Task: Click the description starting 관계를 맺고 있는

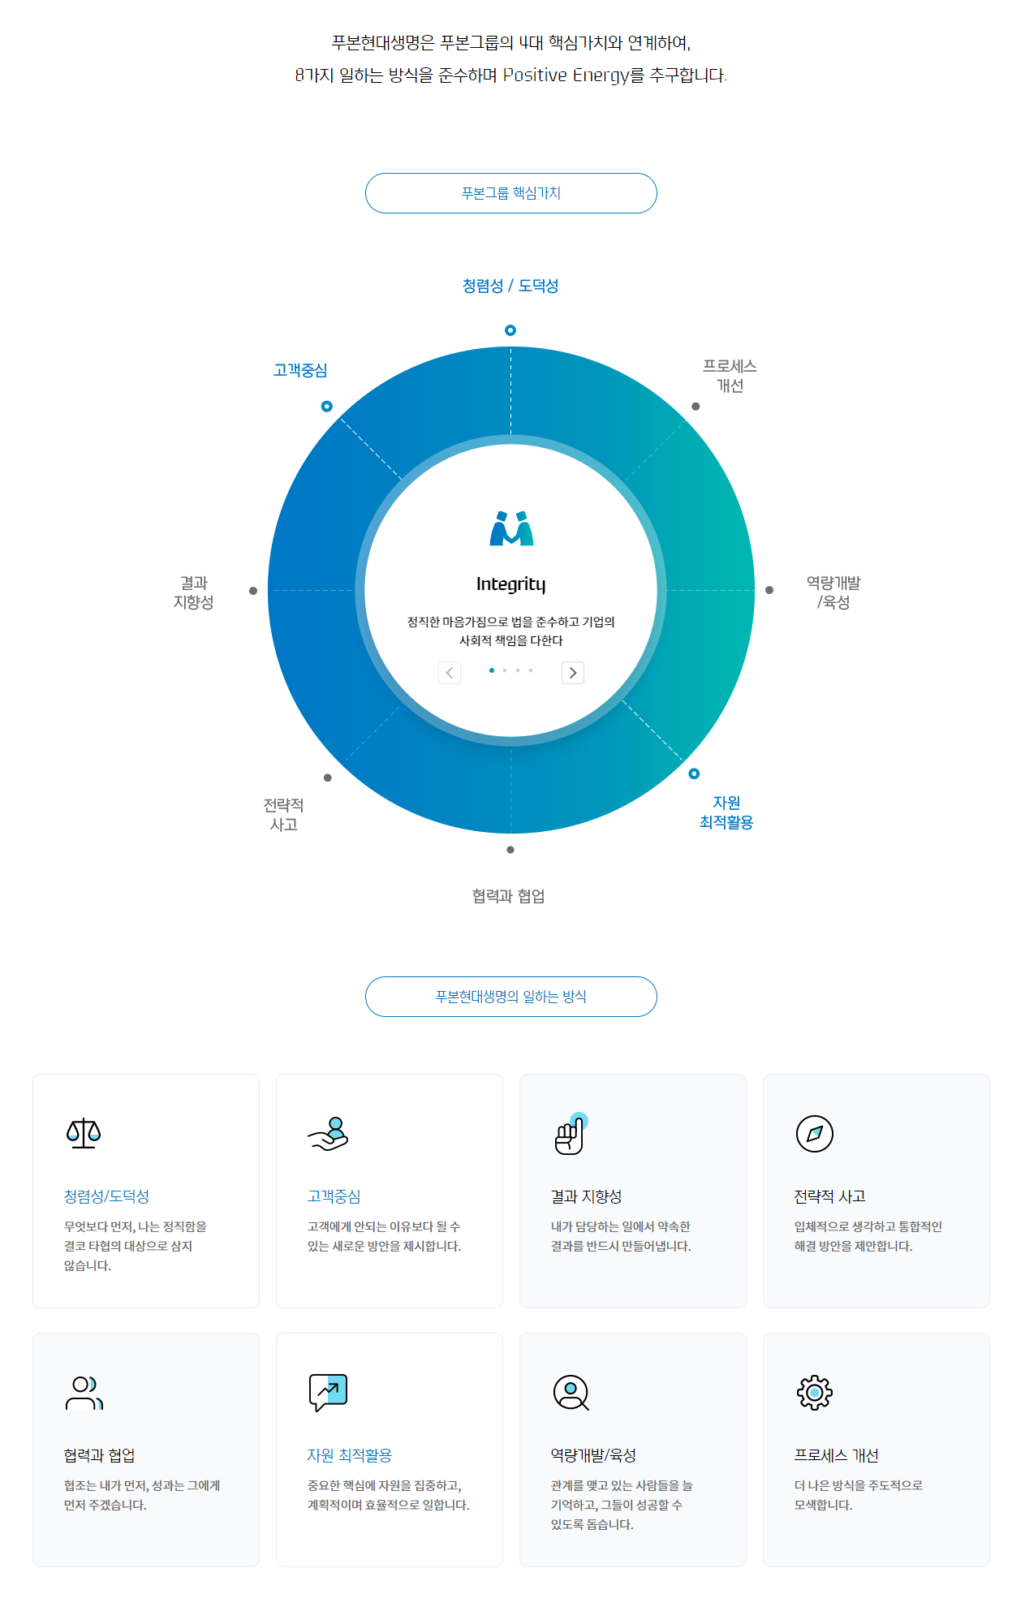Action: [622, 1505]
